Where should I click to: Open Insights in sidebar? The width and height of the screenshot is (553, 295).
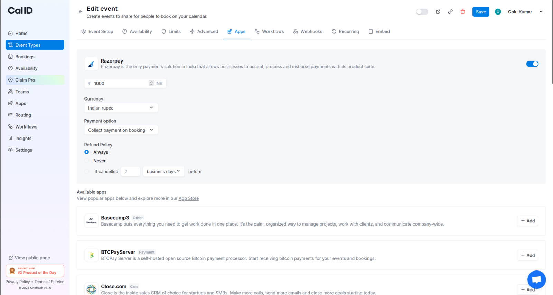click(35, 138)
